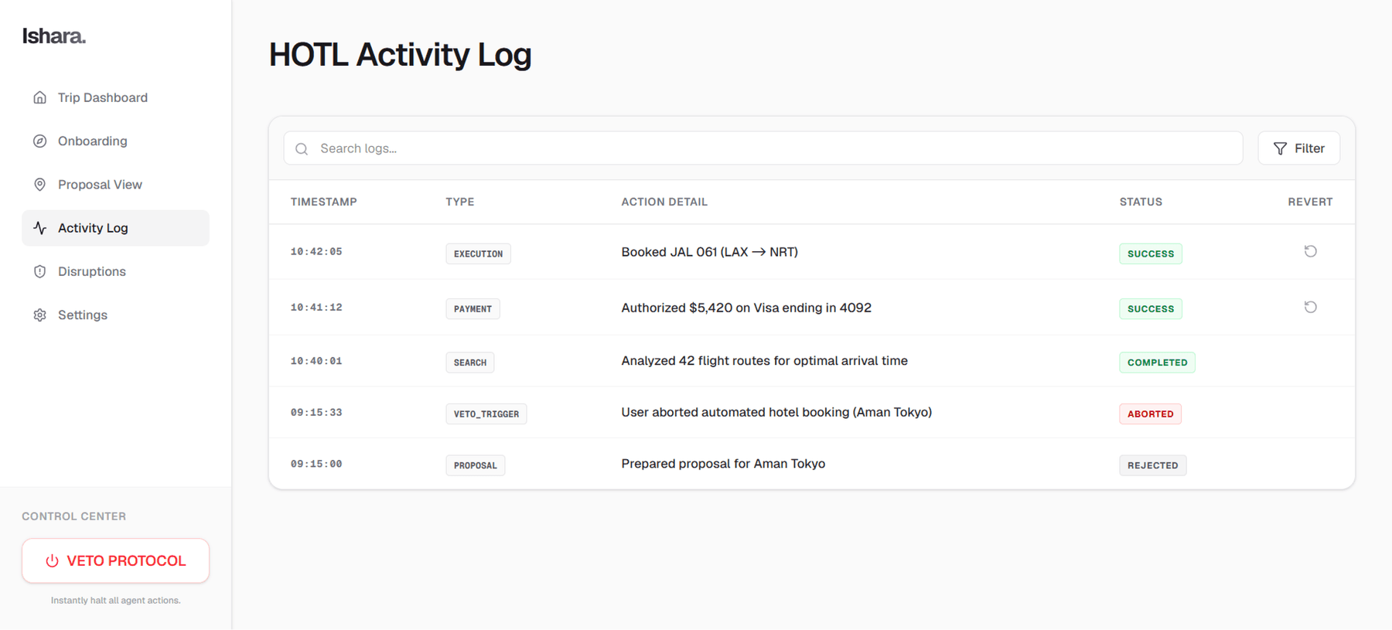Select the PROPOSAL type tag
The height and width of the screenshot is (630, 1392).
[475, 465]
